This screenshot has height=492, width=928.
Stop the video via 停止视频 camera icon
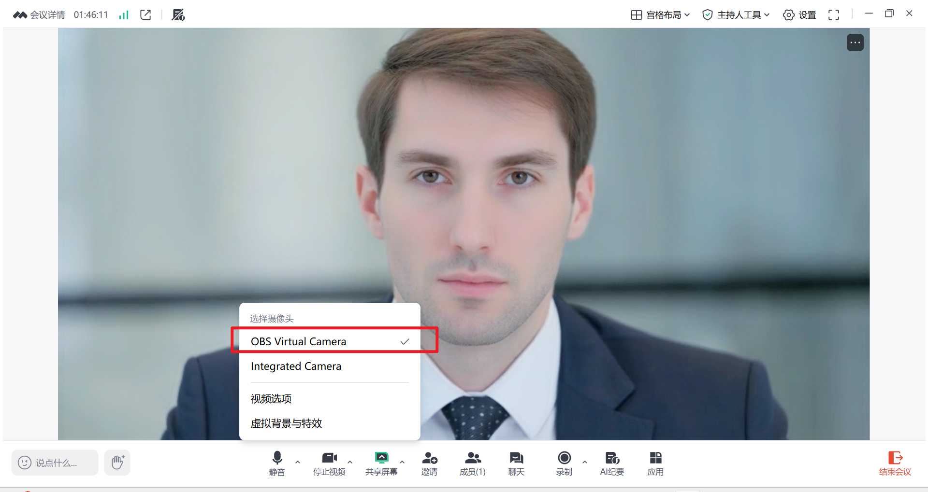point(329,463)
